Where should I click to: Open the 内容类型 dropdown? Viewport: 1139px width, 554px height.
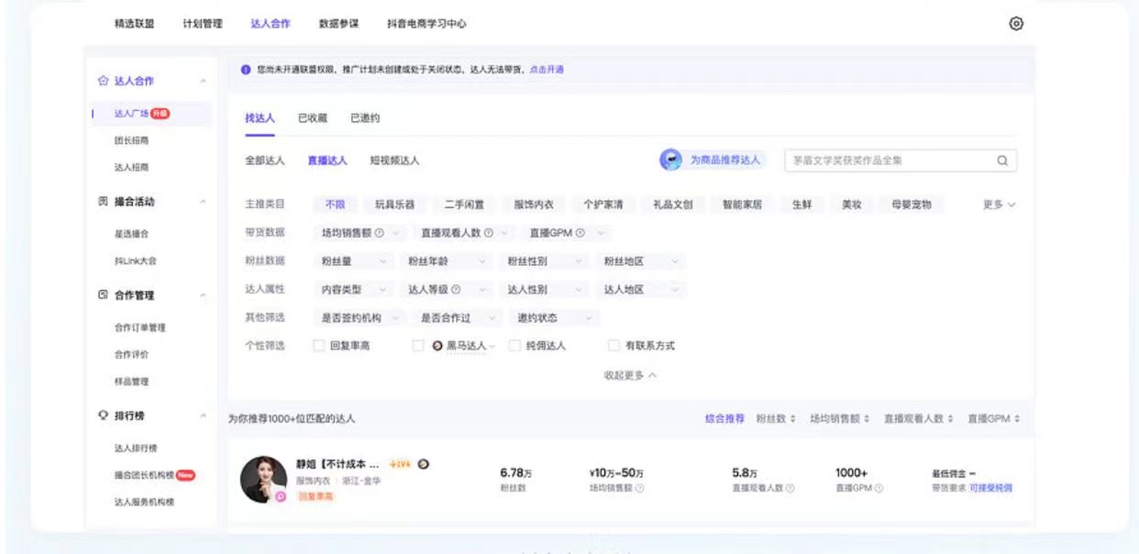coord(354,290)
